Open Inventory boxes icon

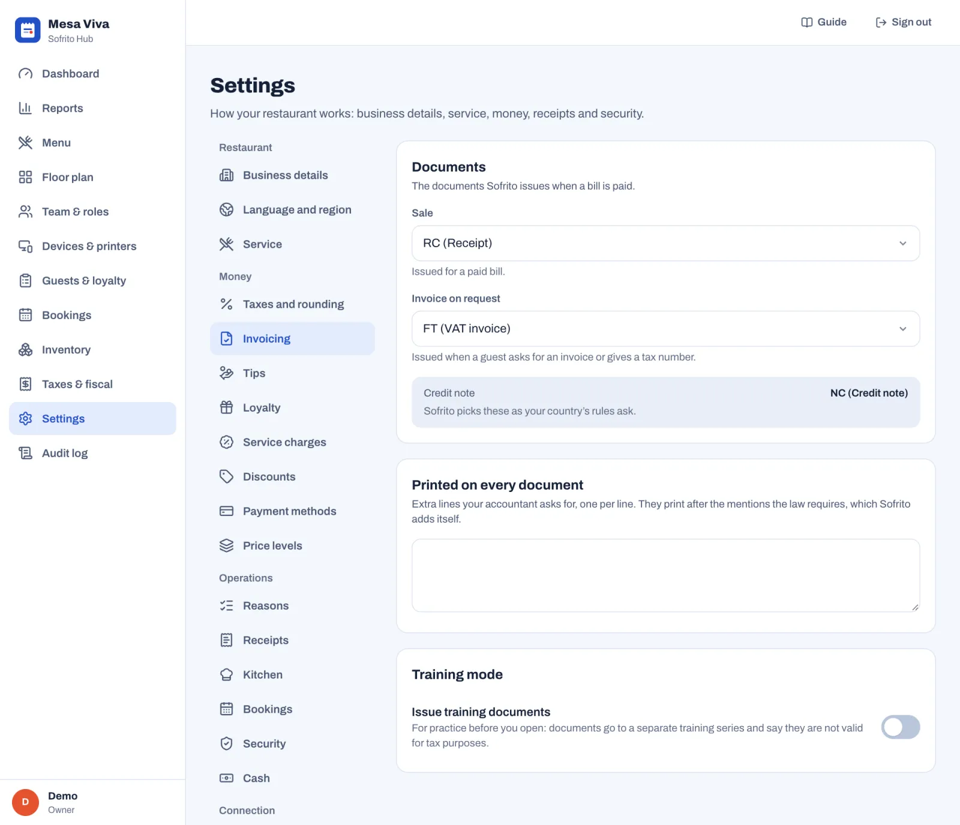pyautogui.click(x=25, y=350)
